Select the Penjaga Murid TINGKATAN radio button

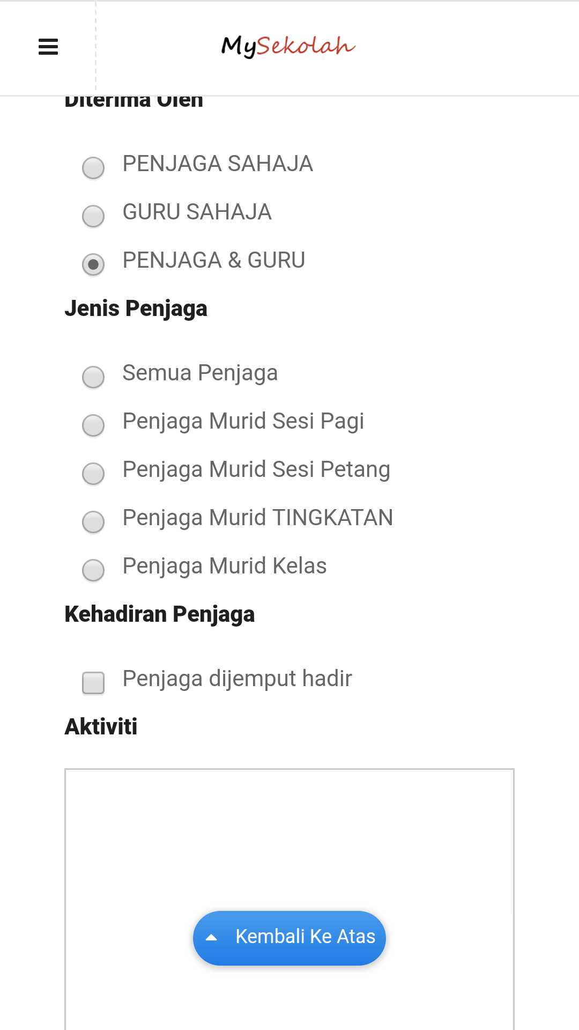[93, 522]
